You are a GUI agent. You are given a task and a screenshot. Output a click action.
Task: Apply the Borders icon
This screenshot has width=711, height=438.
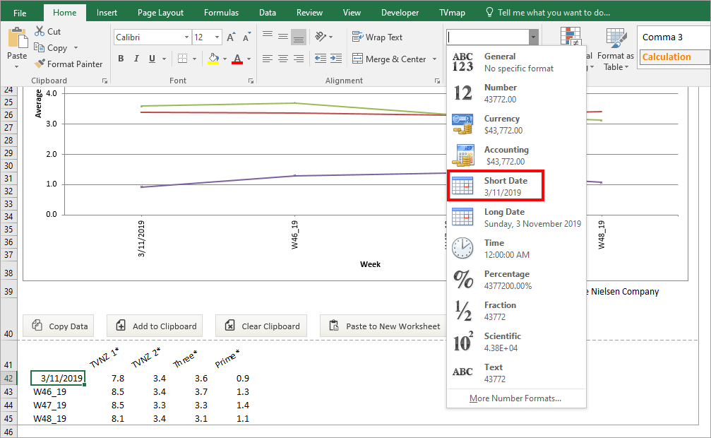183,59
